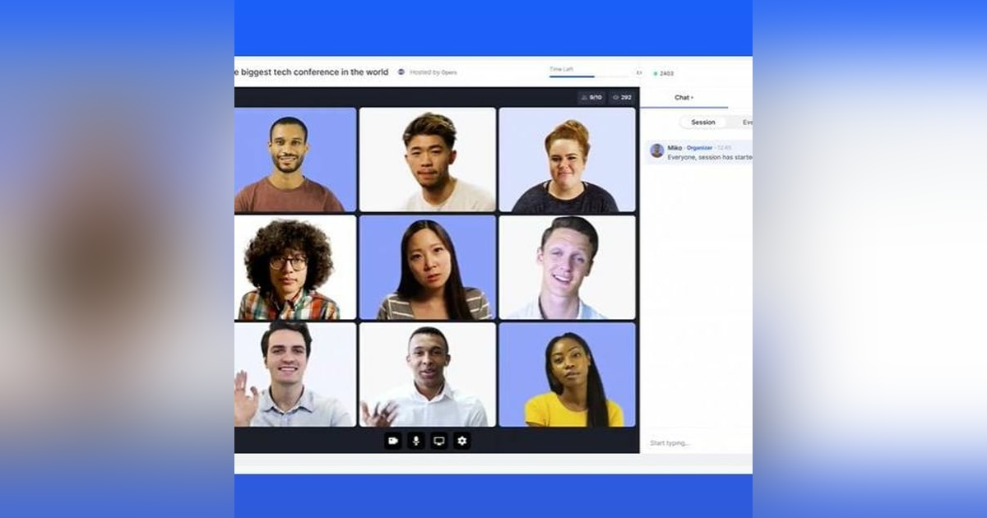Mute the microphone in the call controls
Image resolution: width=987 pixels, height=518 pixels.
(416, 442)
